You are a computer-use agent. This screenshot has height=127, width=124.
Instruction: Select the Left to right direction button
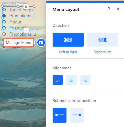[x=68, y=40]
